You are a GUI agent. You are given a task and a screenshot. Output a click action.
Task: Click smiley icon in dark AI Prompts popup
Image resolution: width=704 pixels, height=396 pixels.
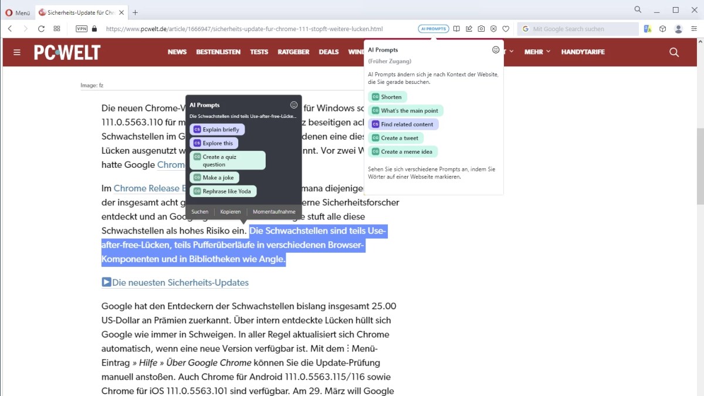(294, 105)
